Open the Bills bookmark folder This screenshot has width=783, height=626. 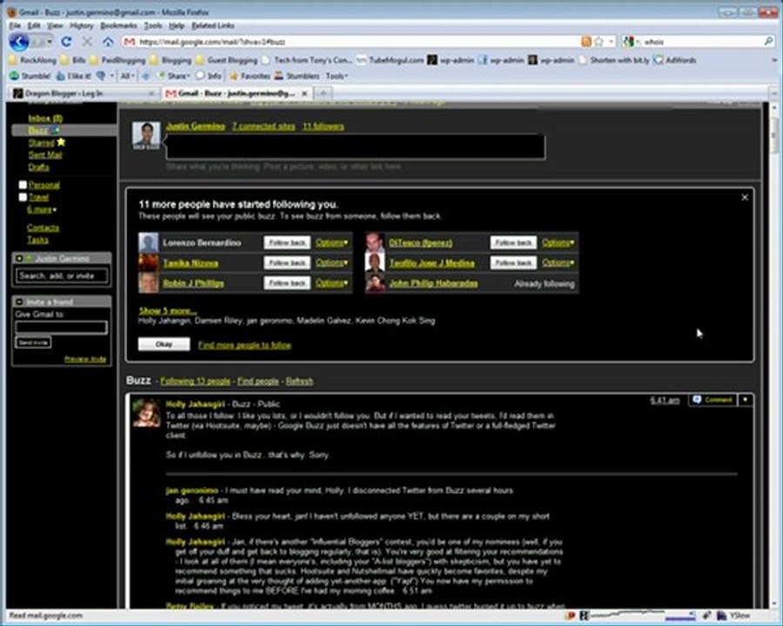(73, 60)
